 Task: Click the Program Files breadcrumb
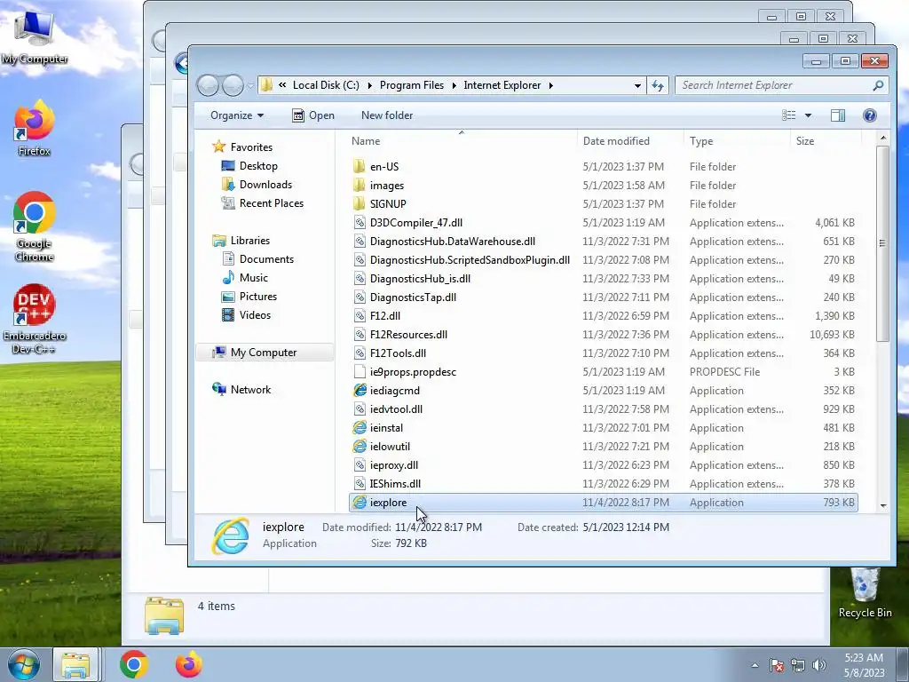412,85
